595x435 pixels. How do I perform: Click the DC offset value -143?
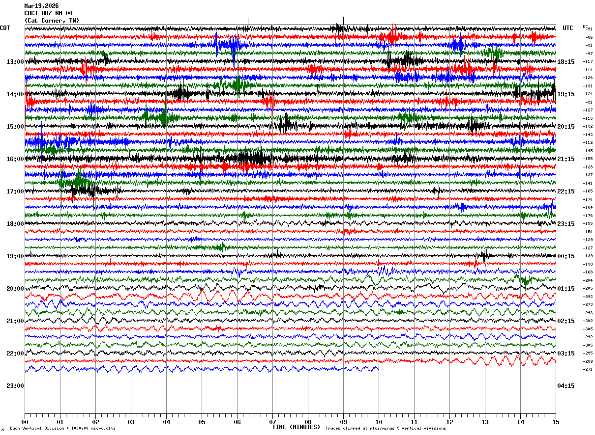[588, 135]
